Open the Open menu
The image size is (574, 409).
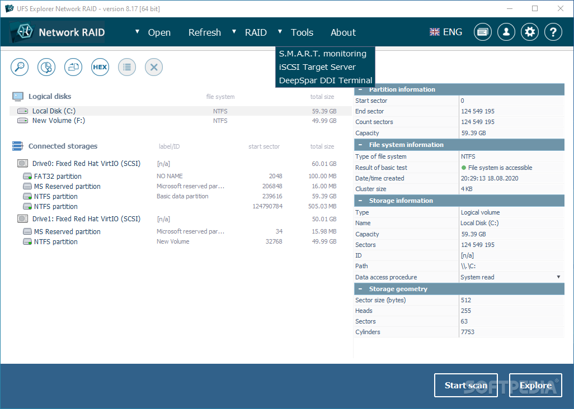tap(159, 32)
